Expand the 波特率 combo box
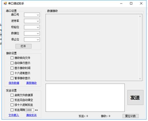Screen dimensions: 148x121 [32, 21]
